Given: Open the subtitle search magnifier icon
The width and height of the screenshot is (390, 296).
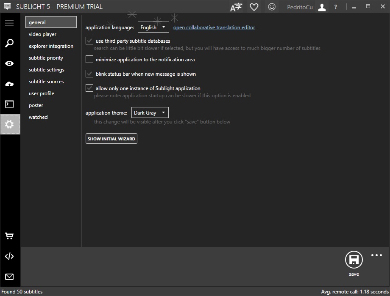Looking at the screenshot, I should [x=9, y=43].
